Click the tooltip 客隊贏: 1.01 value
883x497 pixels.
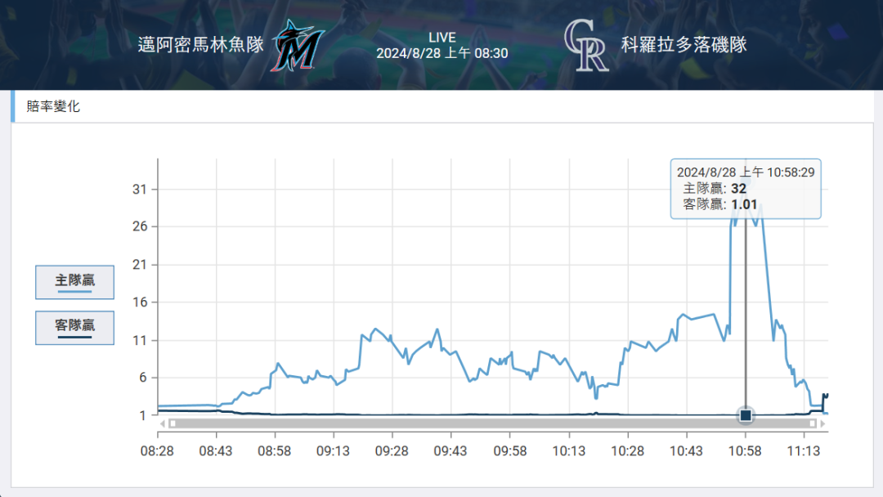[719, 204]
